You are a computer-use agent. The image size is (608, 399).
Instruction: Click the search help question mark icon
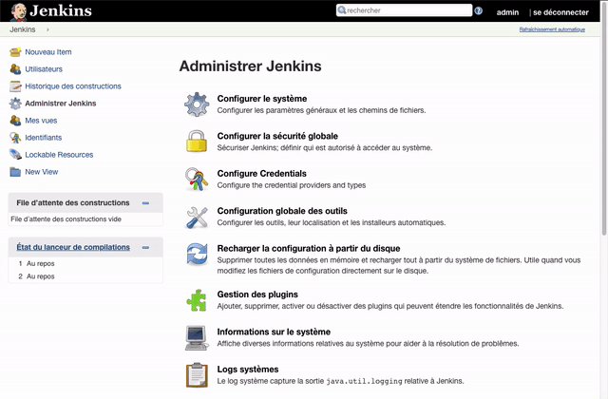point(479,10)
